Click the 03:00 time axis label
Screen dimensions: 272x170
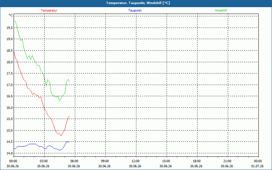pyautogui.click(x=45, y=161)
